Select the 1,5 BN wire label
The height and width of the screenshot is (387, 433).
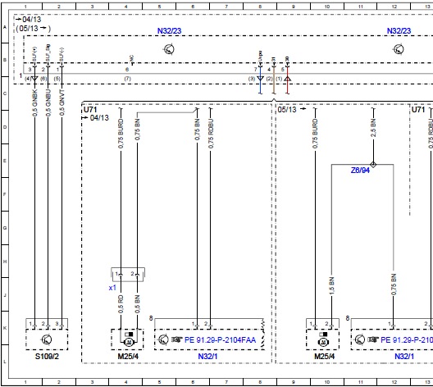click(x=331, y=285)
